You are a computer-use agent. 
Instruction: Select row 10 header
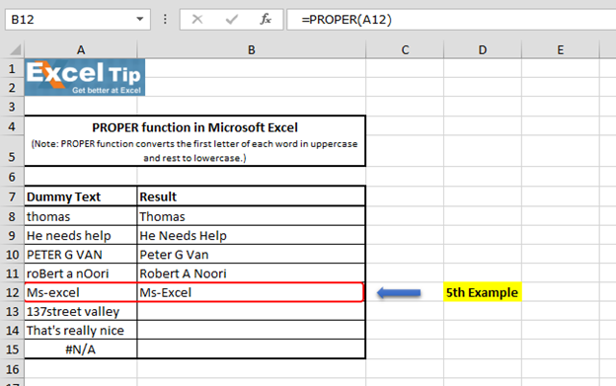12,255
